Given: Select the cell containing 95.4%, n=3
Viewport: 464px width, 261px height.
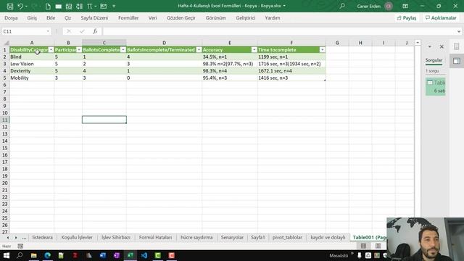Looking at the screenshot, I should pos(230,78).
